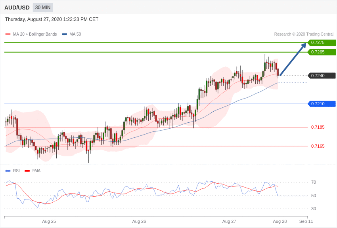Click the AUD/USD pair title

coord(17,8)
